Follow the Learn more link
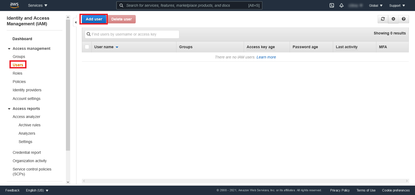Screen dimensions: 415x195 tap(266, 57)
